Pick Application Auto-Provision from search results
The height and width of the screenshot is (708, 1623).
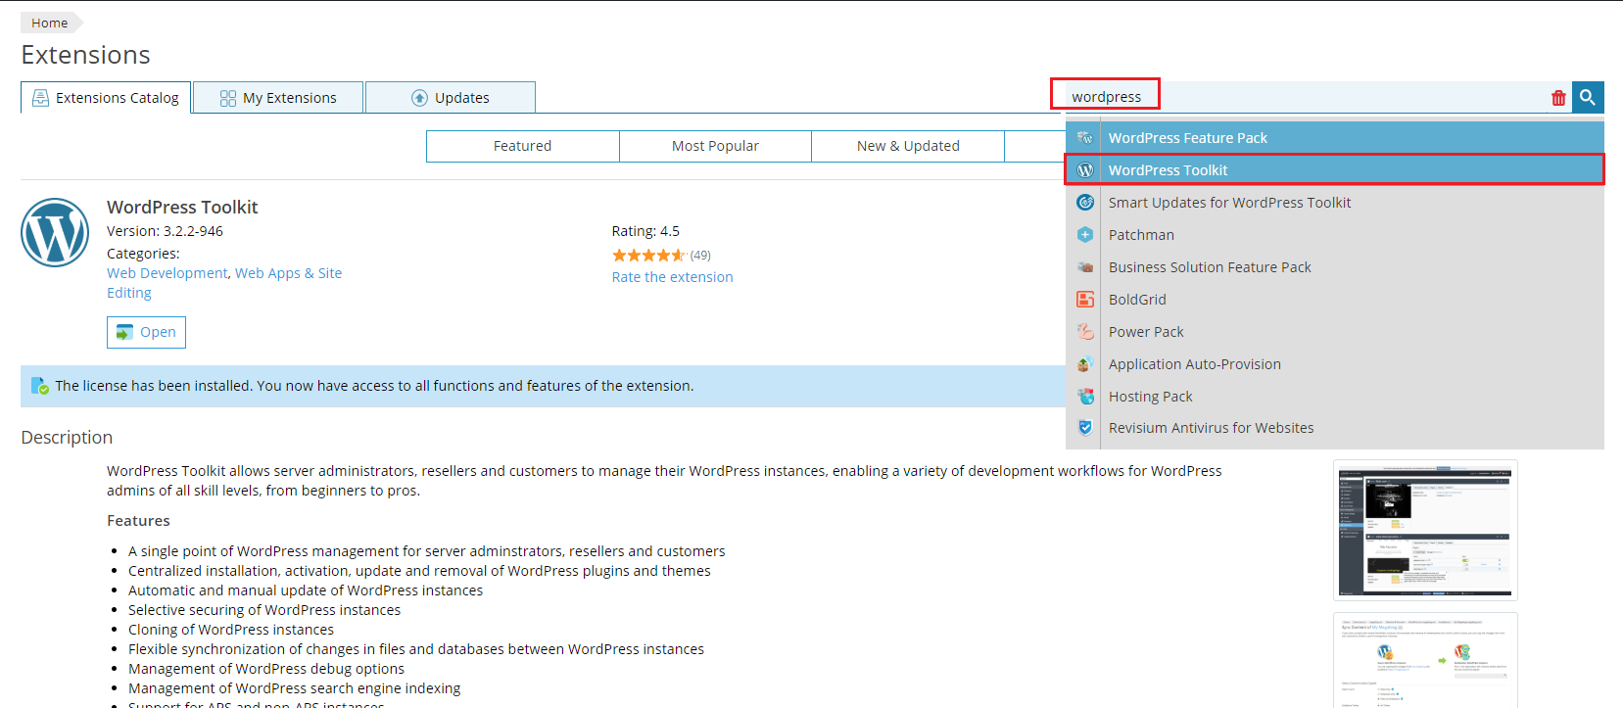1194,364
